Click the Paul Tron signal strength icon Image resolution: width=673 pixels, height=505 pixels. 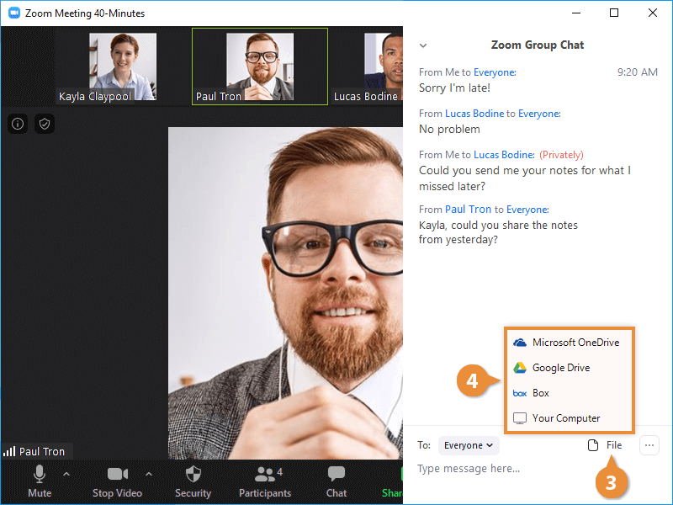click(9, 451)
